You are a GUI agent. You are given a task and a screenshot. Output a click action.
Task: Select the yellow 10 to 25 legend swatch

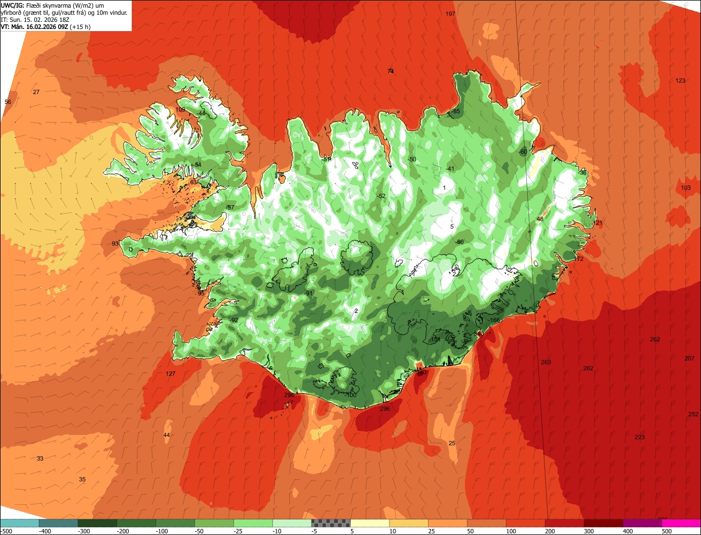click(x=409, y=523)
